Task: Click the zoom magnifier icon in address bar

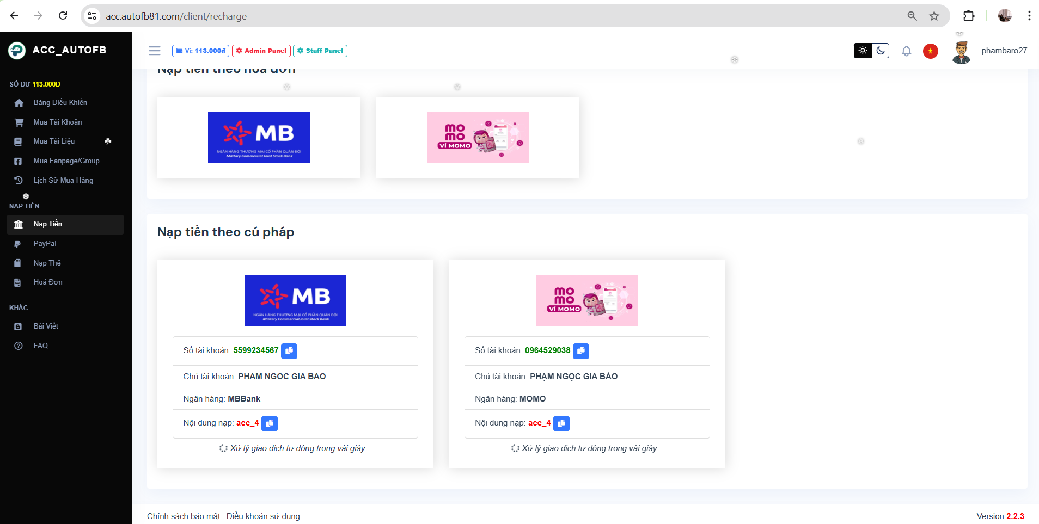Action: [912, 16]
